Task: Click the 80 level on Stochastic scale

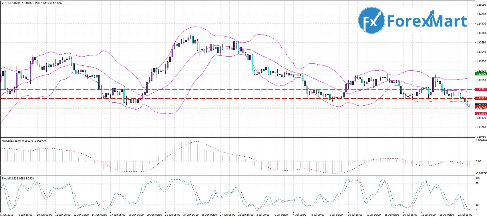Action: 477,183
